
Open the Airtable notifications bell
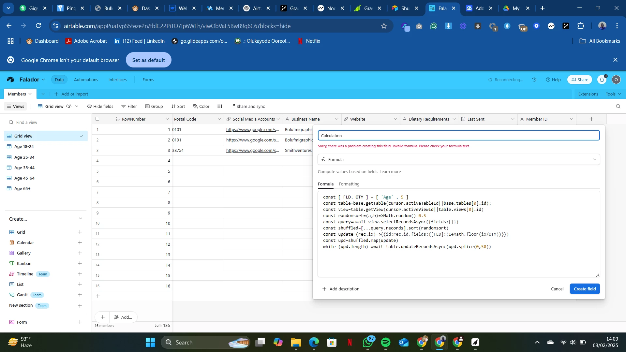(602, 80)
